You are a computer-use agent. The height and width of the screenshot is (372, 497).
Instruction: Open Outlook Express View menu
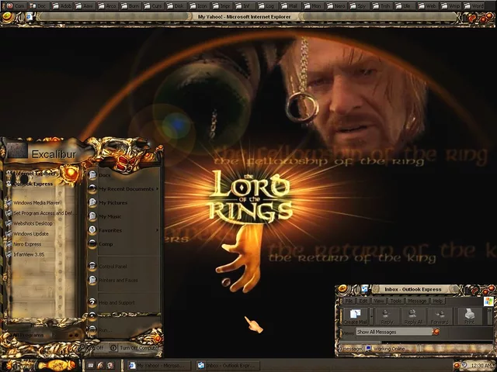pos(378,301)
